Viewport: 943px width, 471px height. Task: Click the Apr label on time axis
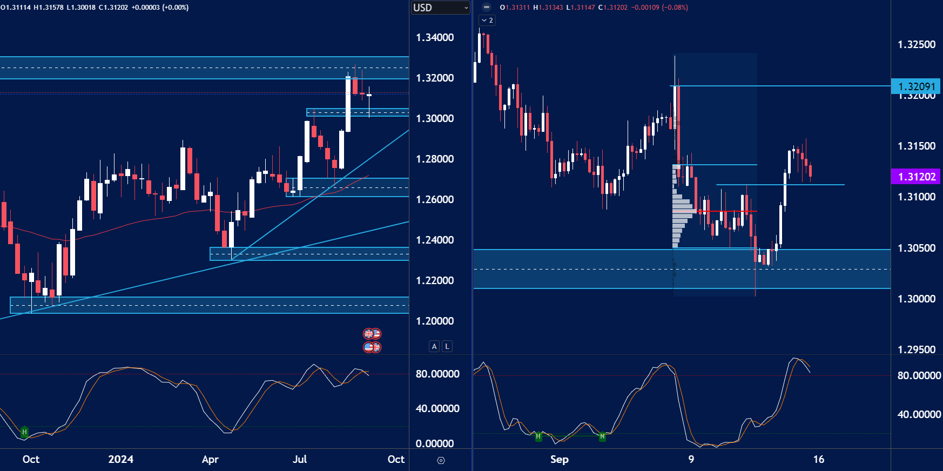[x=210, y=459]
